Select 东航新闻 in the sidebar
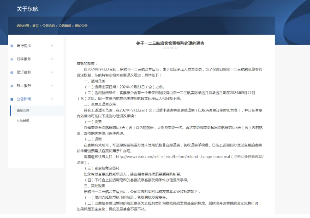Image resolution: width=310 pixels, height=218 pixels. (x=23, y=121)
